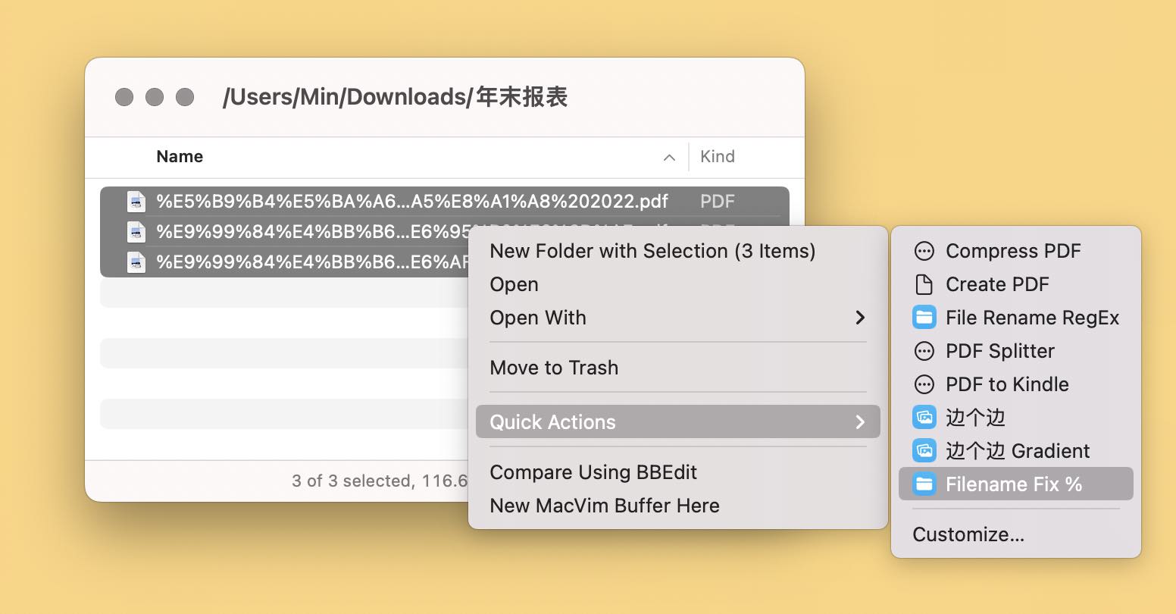Viewport: 1176px width, 614px height.
Task: Run File Rename RegEx action
Action: coord(1015,318)
